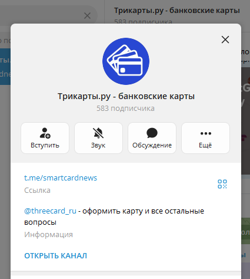Close the channel info popup
This screenshot has height=279, width=250.
click(x=225, y=40)
